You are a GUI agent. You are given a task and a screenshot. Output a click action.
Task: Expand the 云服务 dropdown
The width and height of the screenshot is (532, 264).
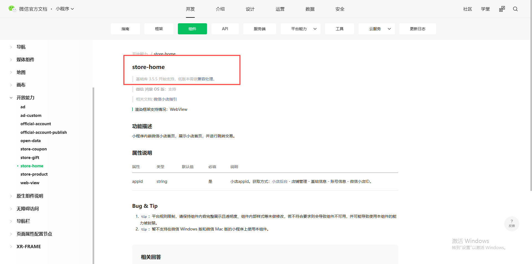(377, 29)
